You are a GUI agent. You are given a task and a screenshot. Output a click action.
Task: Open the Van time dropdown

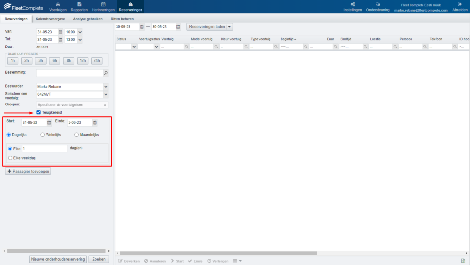pos(80,32)
